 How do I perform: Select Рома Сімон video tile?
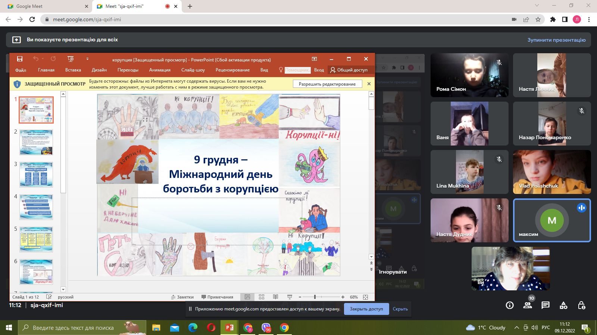[469, 75]
